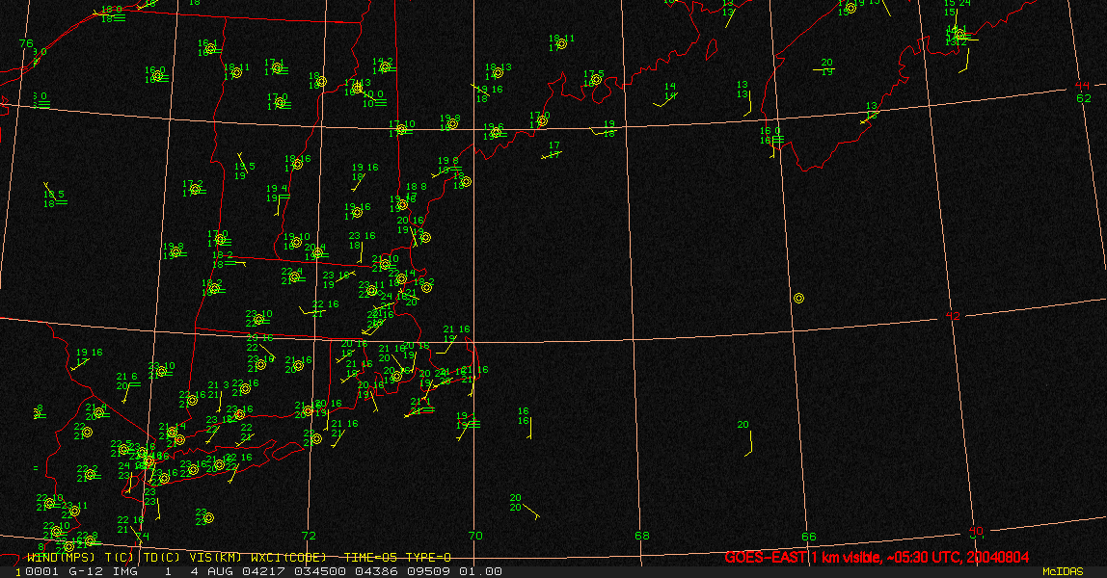The width and height of the screenshot is (1107, 578).
Task: Click the longitude 70 label
Action: click(475, 536)
